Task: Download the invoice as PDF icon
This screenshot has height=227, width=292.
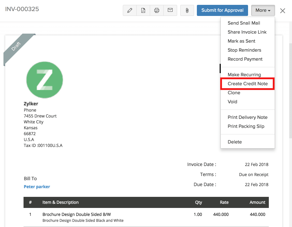Action: click(x=143, y=10)
